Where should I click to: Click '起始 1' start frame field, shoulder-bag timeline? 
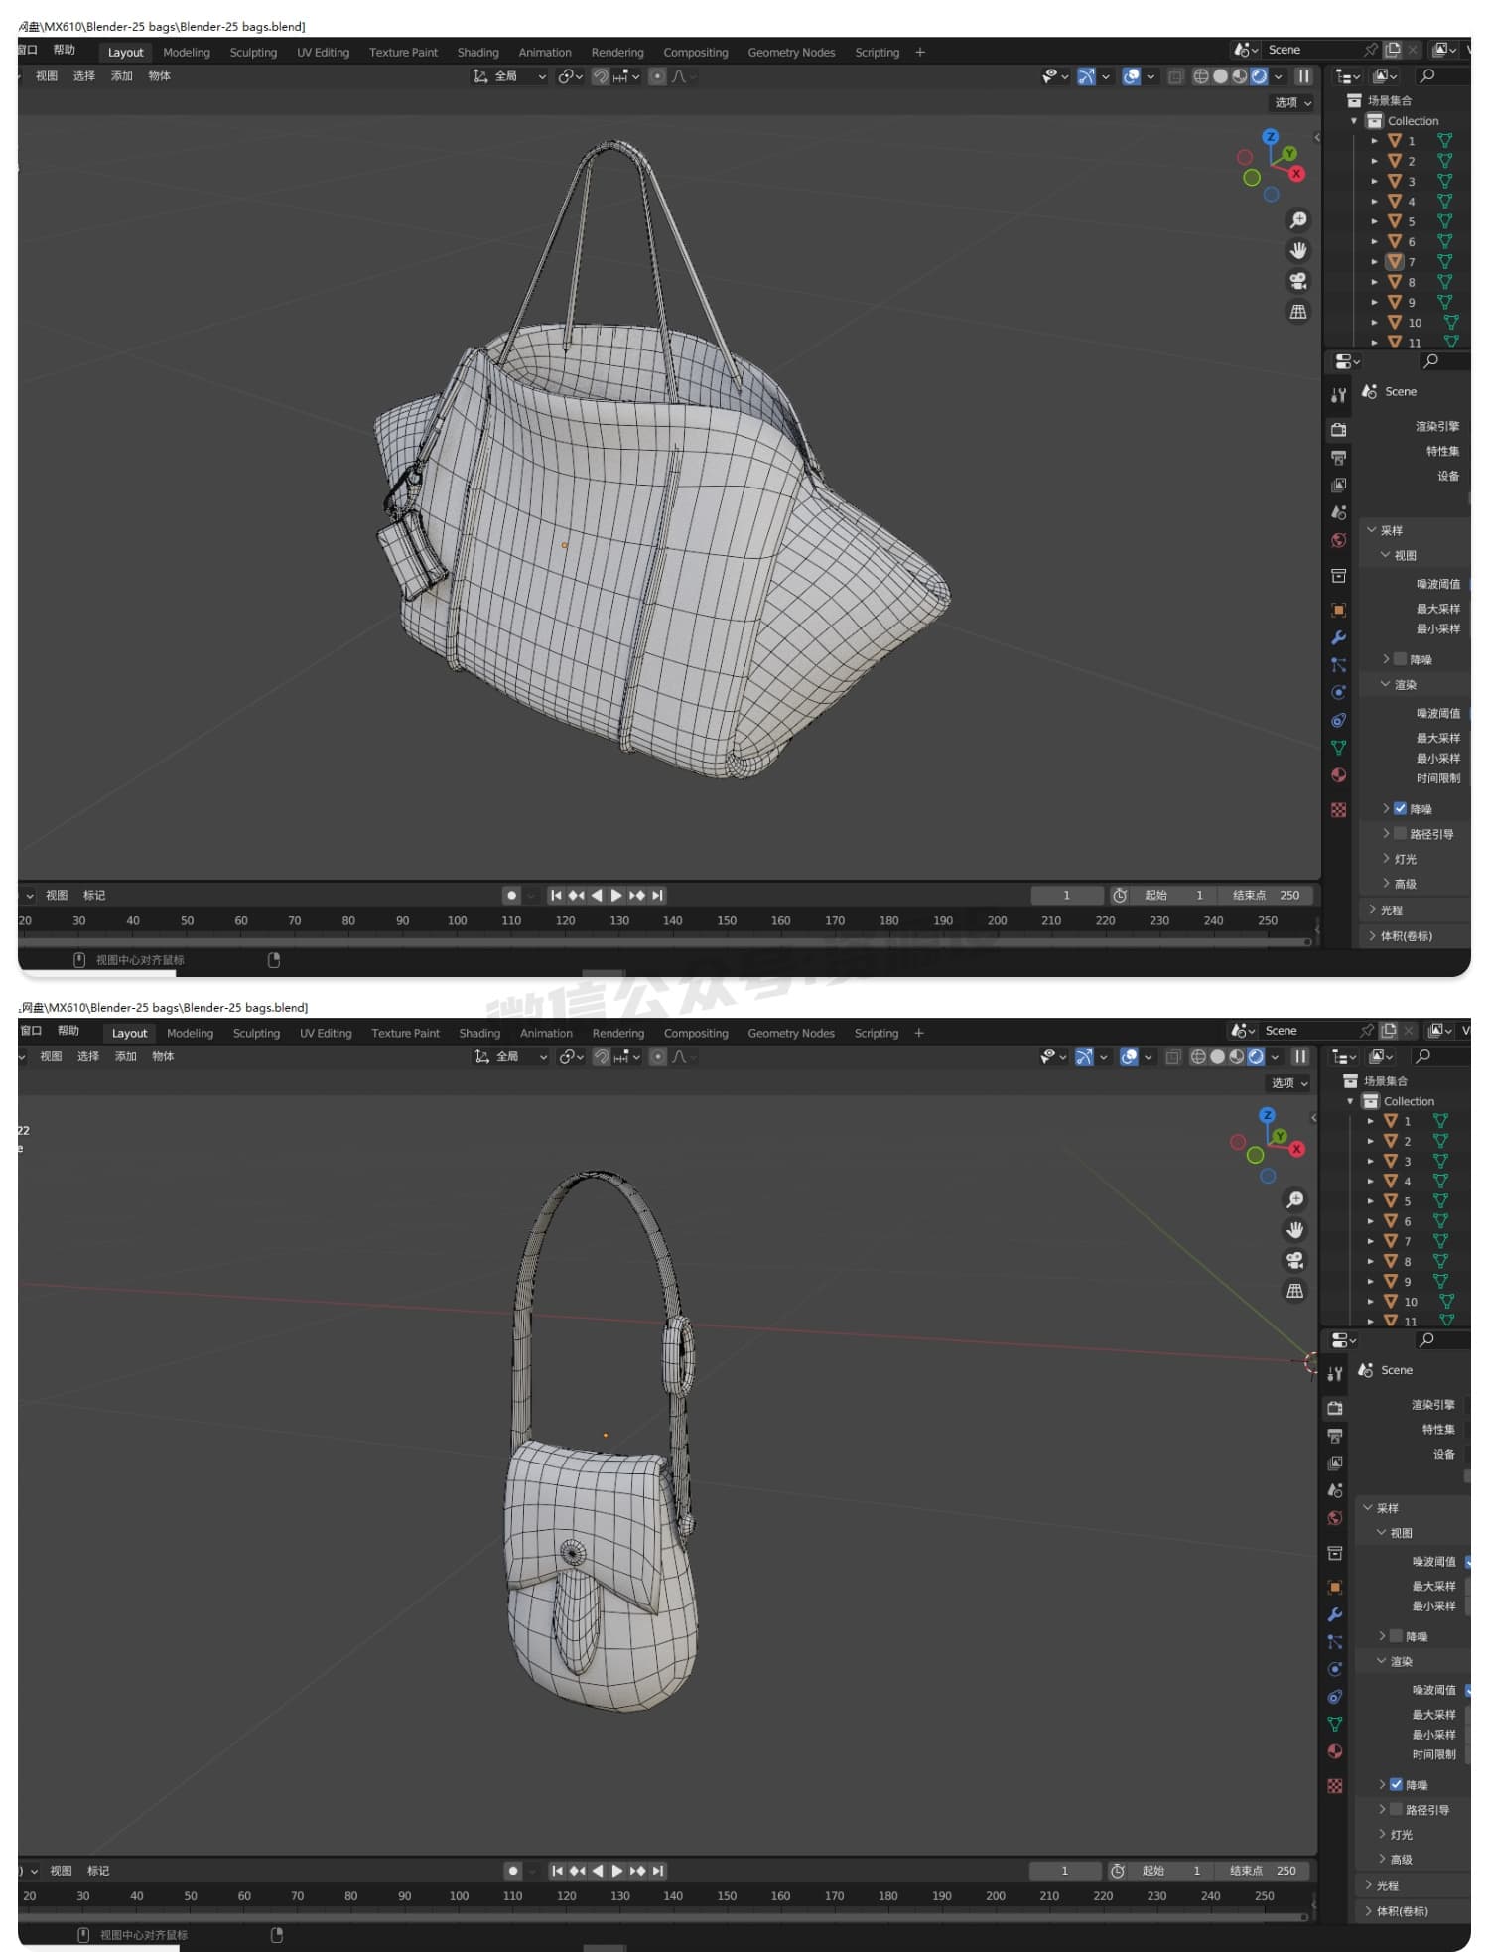tap(1172, 1870)
